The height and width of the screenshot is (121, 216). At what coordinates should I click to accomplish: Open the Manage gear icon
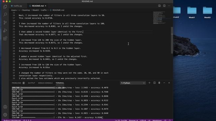5,115
